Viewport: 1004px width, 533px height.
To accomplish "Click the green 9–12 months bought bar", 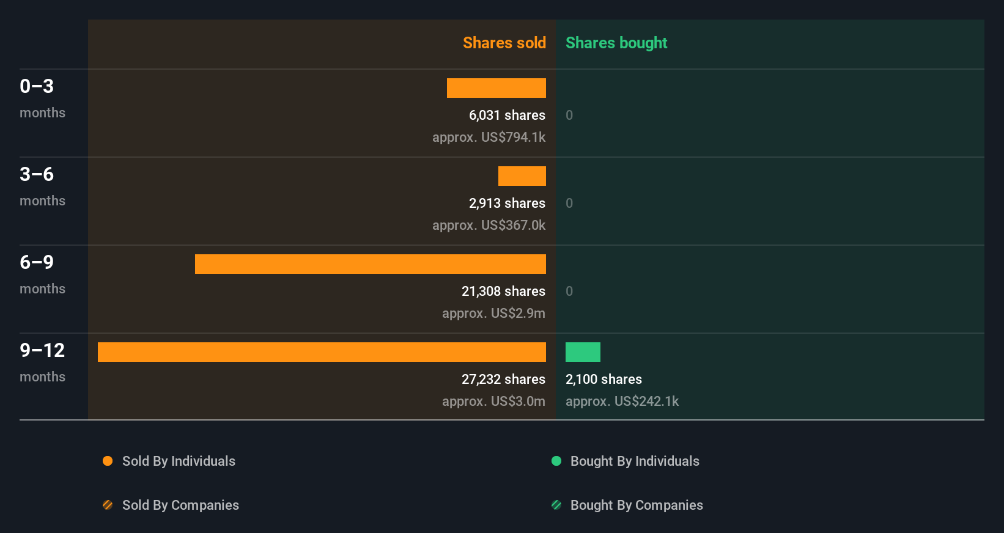I will coord(583,352).
